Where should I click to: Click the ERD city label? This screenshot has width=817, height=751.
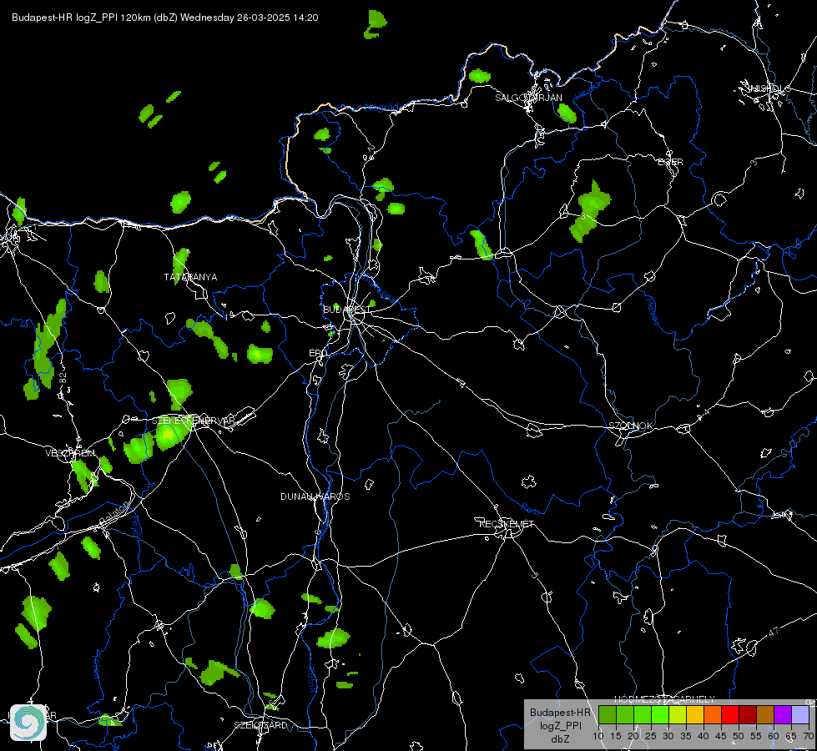[318, 353]
